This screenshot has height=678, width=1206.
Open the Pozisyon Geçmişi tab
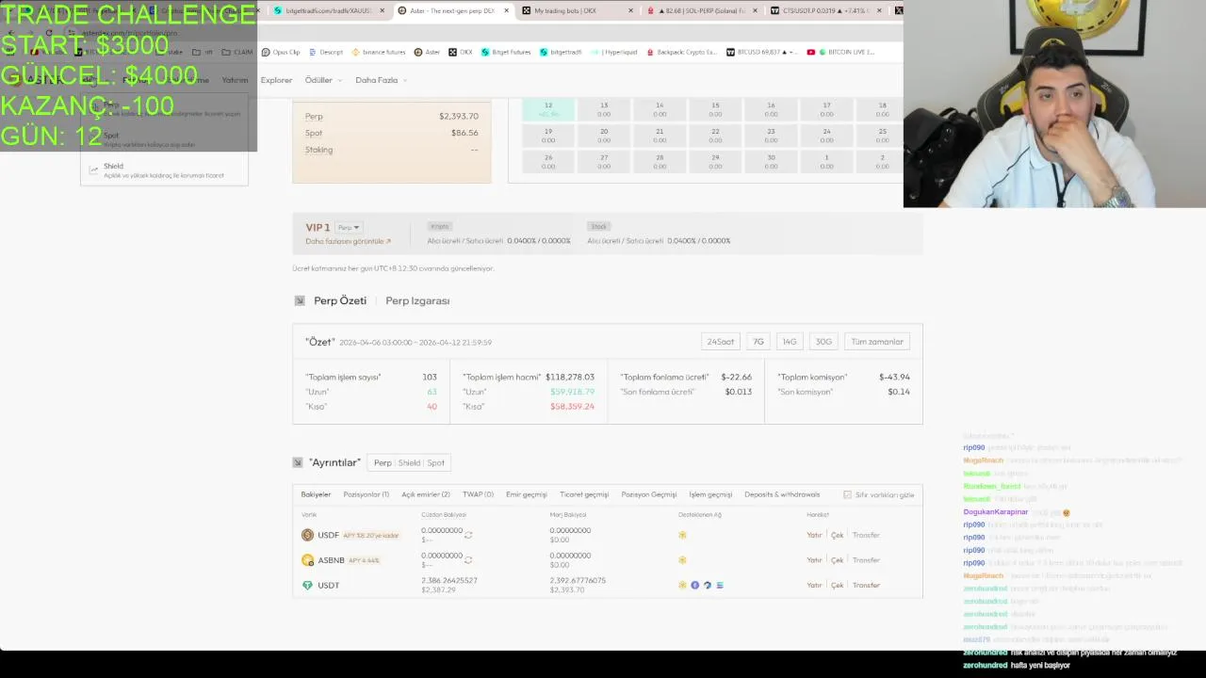click(x=649, y=494)
